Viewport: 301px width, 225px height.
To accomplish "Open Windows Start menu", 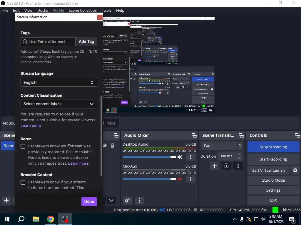I will [7, 219].
